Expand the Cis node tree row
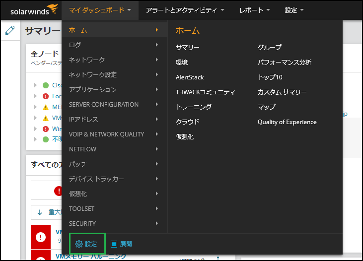The height and width of the screenshot is (261, 363). pos(35,85)
